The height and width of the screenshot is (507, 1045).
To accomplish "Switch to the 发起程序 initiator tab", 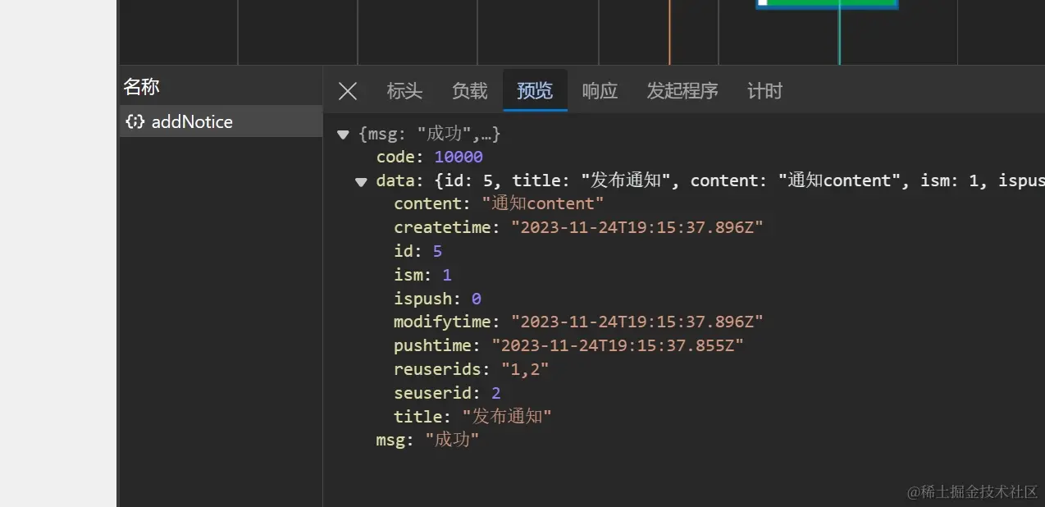I will (682, 91).
